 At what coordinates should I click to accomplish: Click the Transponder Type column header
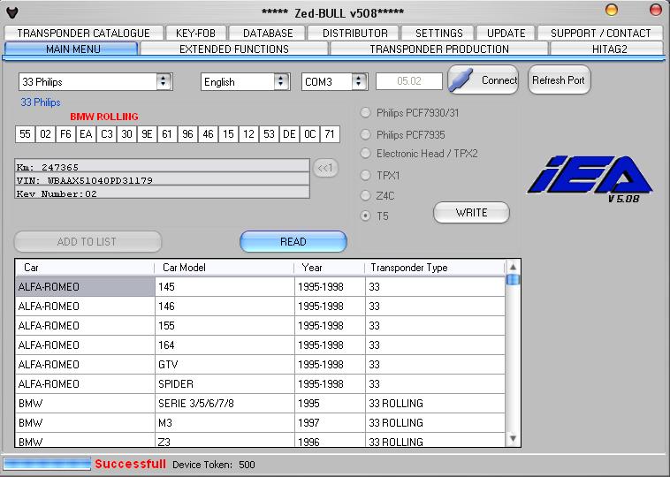pos(435,268)
